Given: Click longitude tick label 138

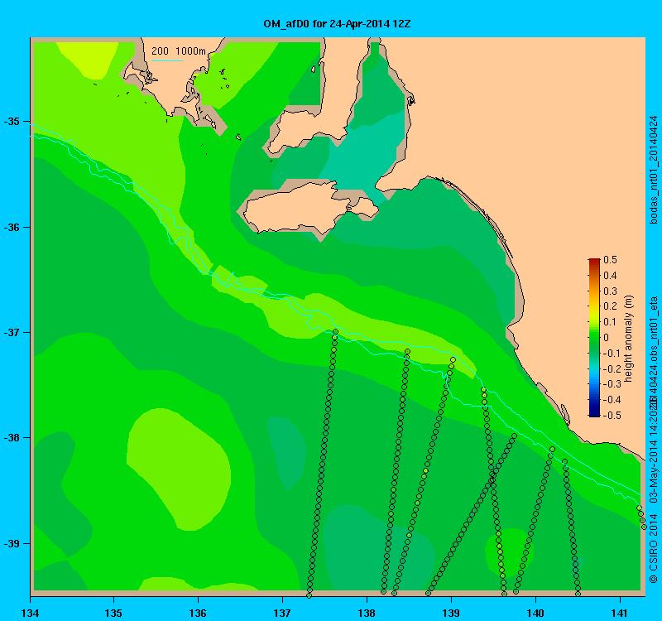Looking at the screenshot, I should (367, 613).
